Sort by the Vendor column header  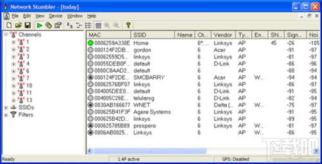pyautogui.click(x=223, y=35)
